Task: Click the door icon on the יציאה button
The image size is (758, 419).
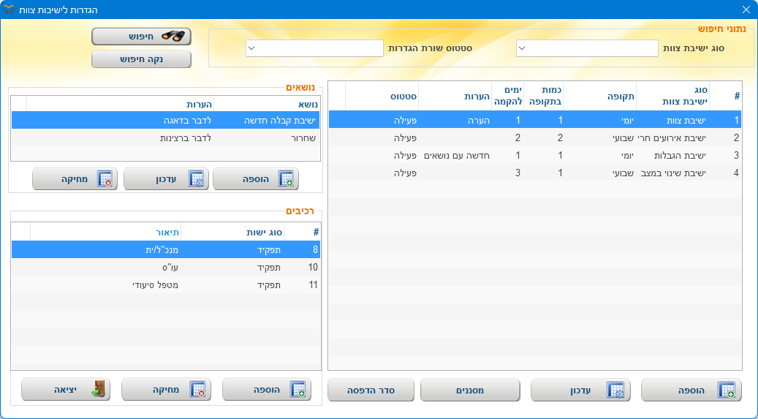Action: (98, 390)
